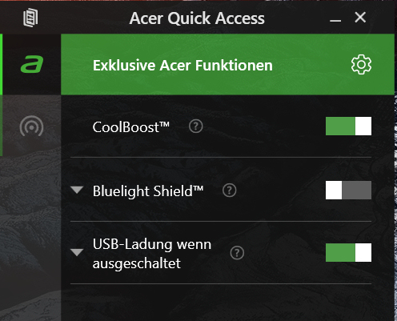Click the CoolBoost label text
This screenshot has height=321, width=397.
[131, 126]
